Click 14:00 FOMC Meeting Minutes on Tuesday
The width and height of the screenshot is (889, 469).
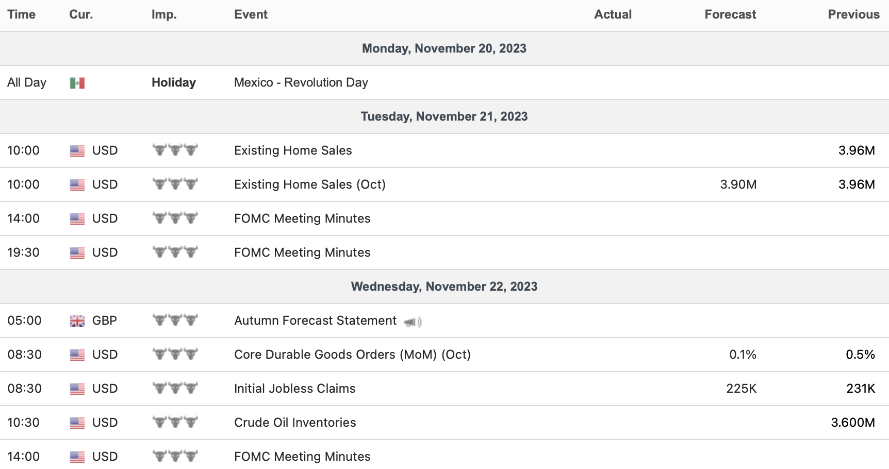(302, 219)
